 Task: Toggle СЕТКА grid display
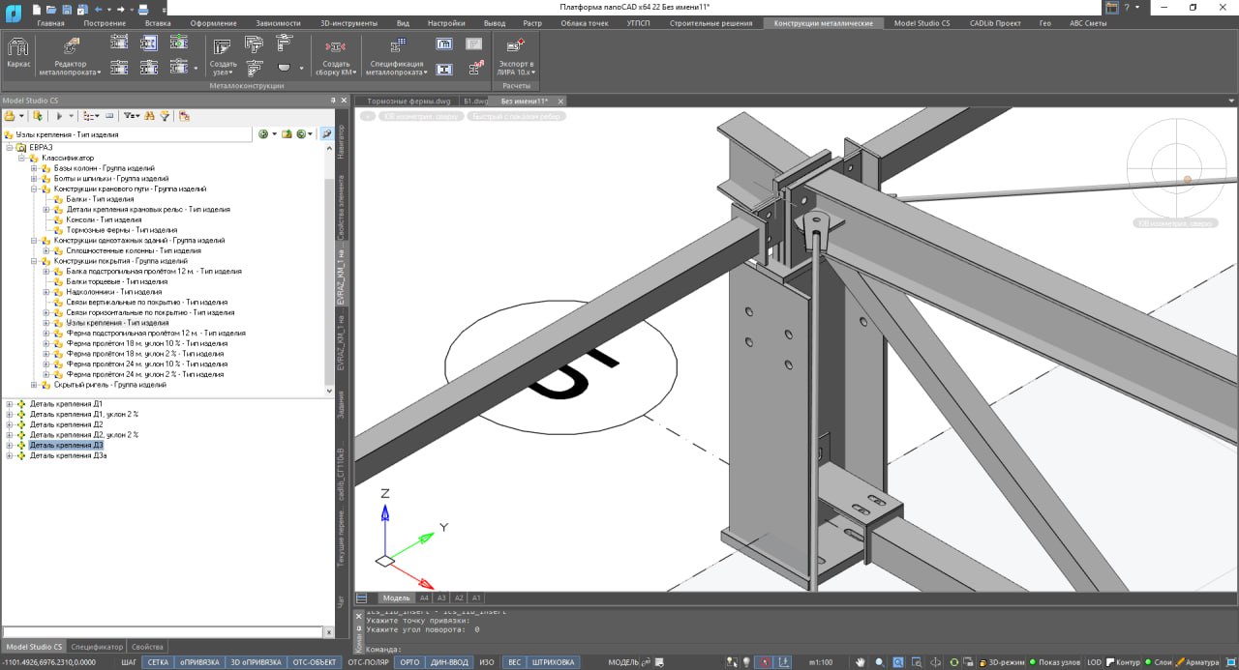pos(158,662)
